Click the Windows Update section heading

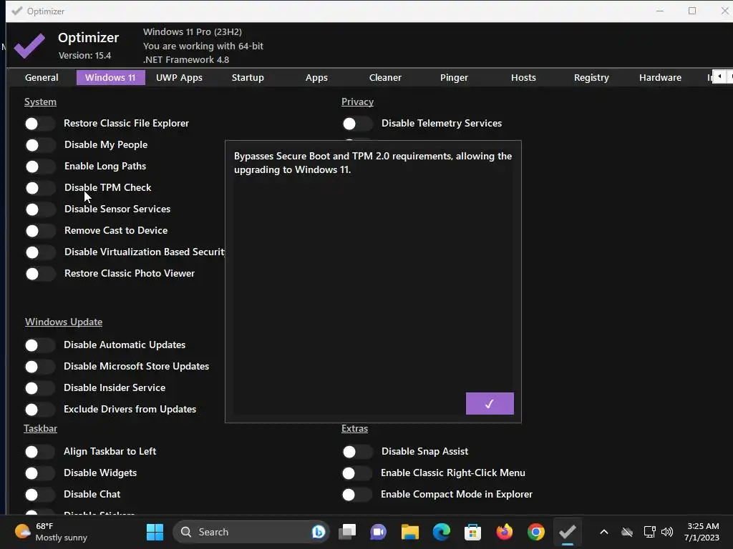[64, 322]
